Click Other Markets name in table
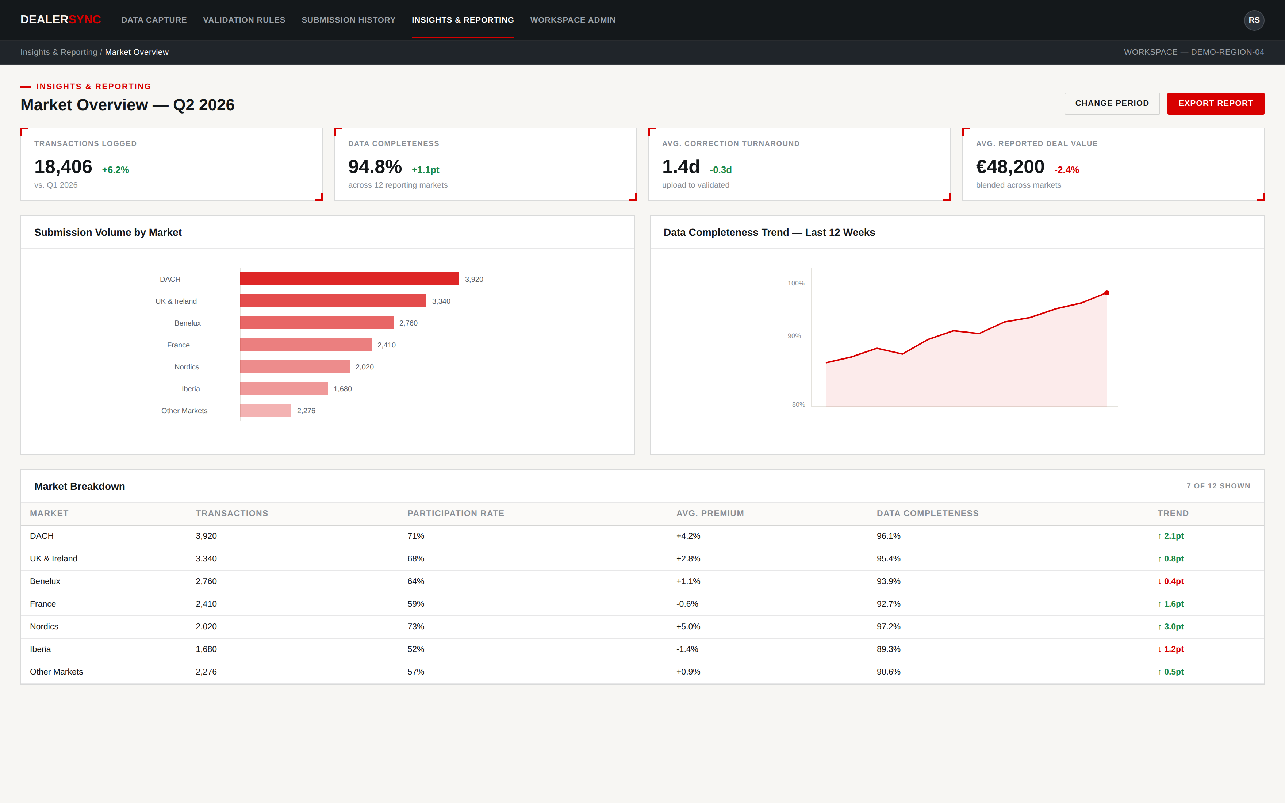1285x803 pixels. click(x=56, y=672)
